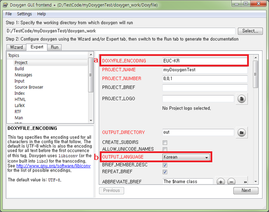Open the Settings menu
The height and width of the screenshot is (212, 269).
tap(24, 14)
